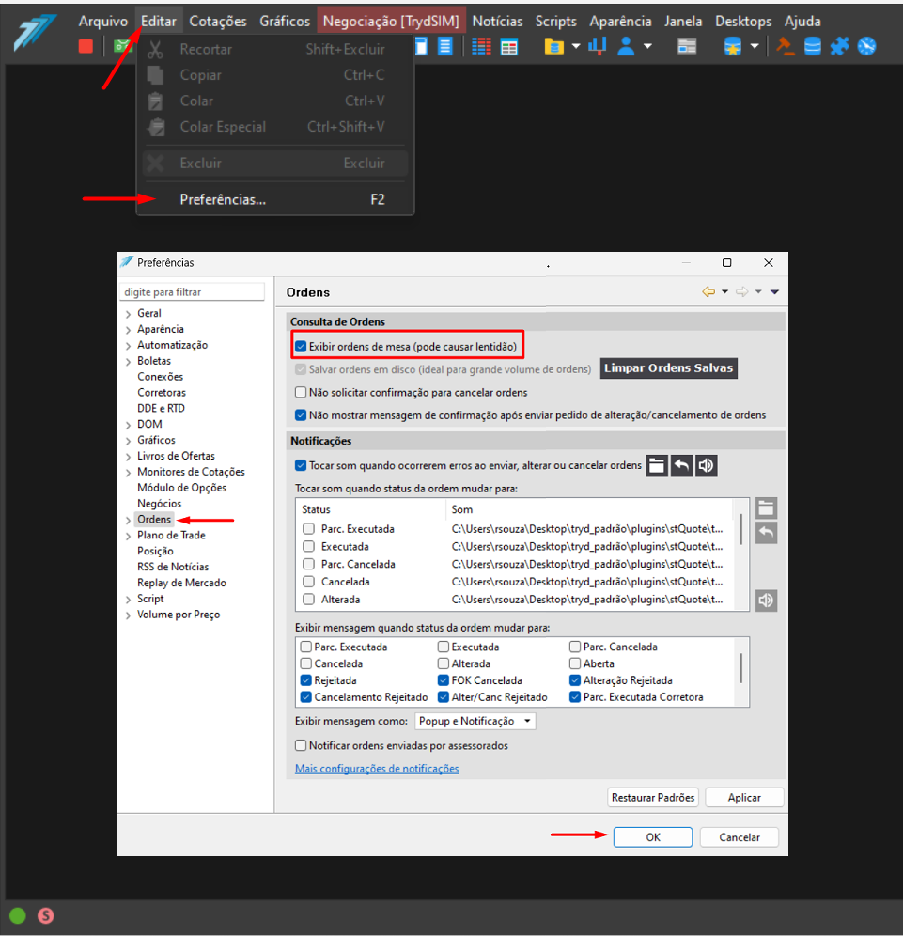Viewport: 903px width, 936px height.
Task: Click the digite para filtrar field
Action: 193,292
